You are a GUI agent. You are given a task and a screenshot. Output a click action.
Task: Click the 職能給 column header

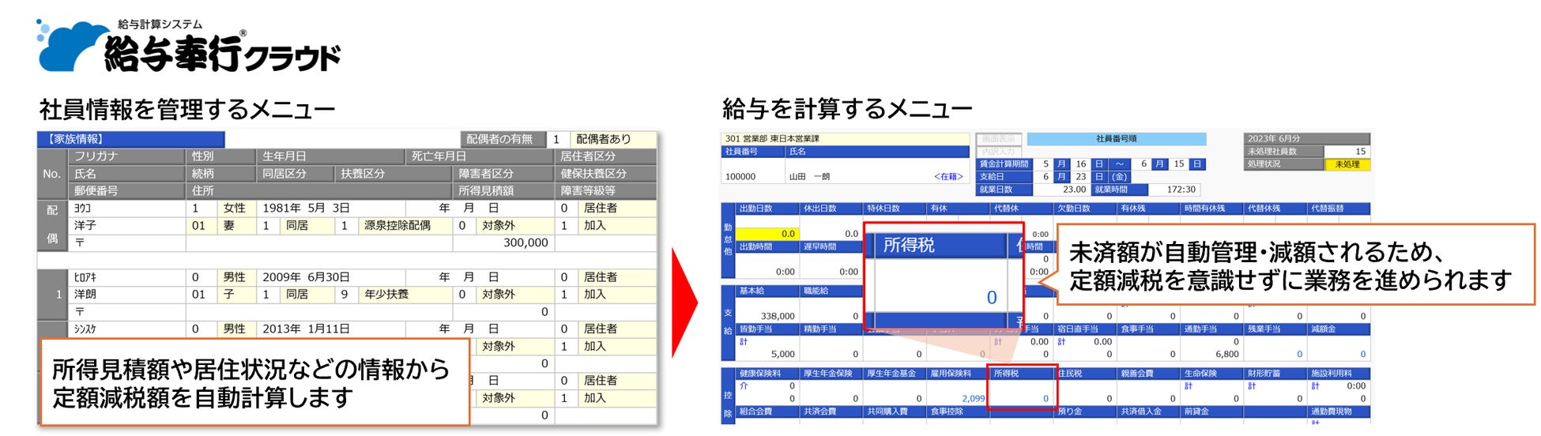830,291
